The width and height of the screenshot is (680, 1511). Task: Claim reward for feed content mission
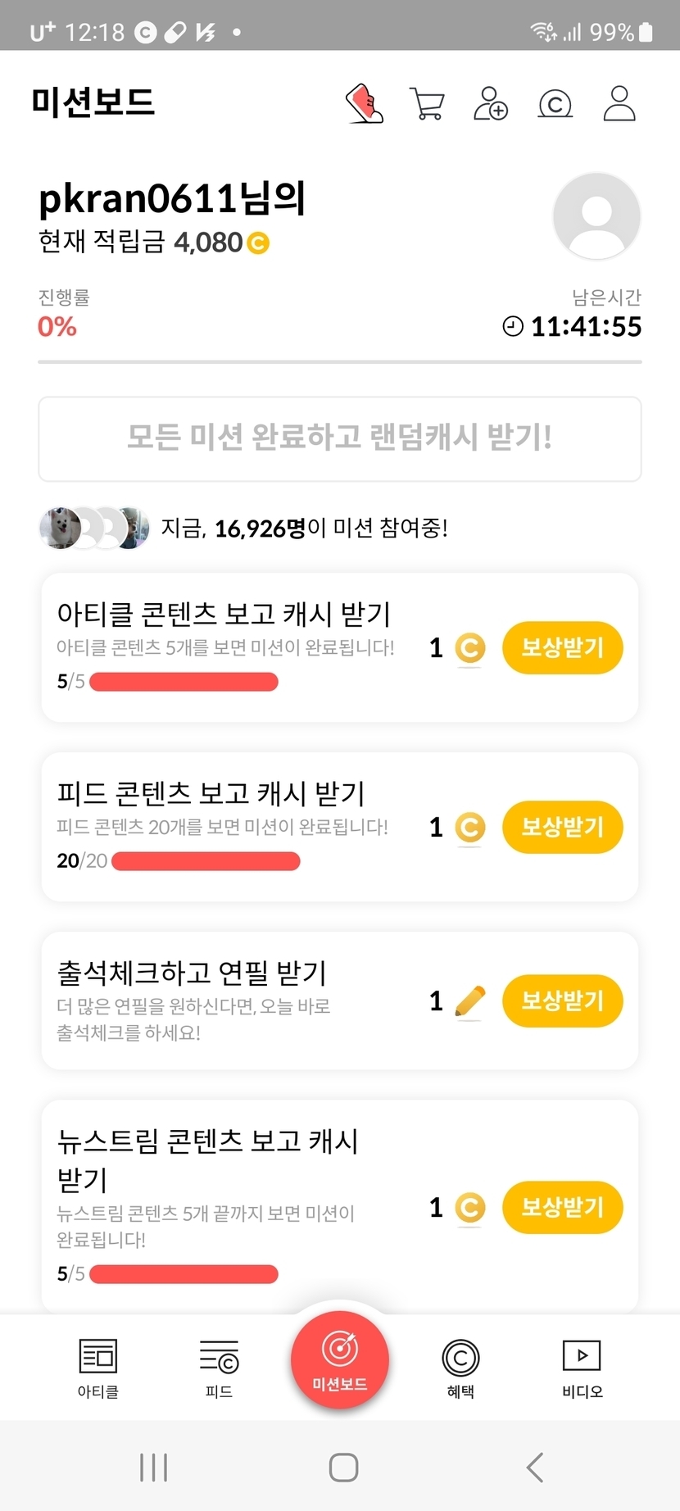[x=562, y=827]
